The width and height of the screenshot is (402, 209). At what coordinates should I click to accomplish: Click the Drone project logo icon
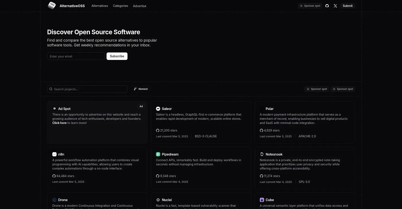pyautogui.click(x=54, y=200)
